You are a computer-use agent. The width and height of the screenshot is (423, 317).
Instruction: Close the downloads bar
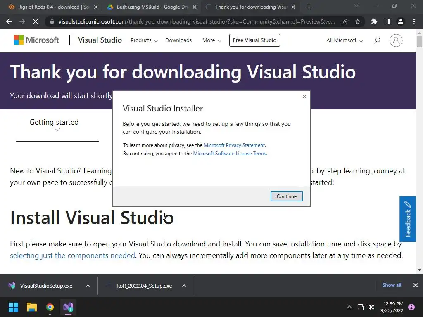[x=416, y=285]
